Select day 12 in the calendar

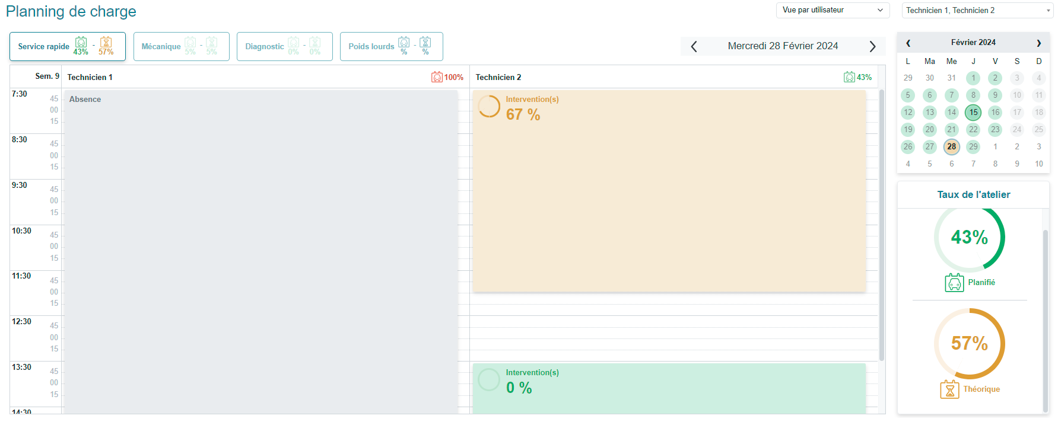tap(908, 112)
